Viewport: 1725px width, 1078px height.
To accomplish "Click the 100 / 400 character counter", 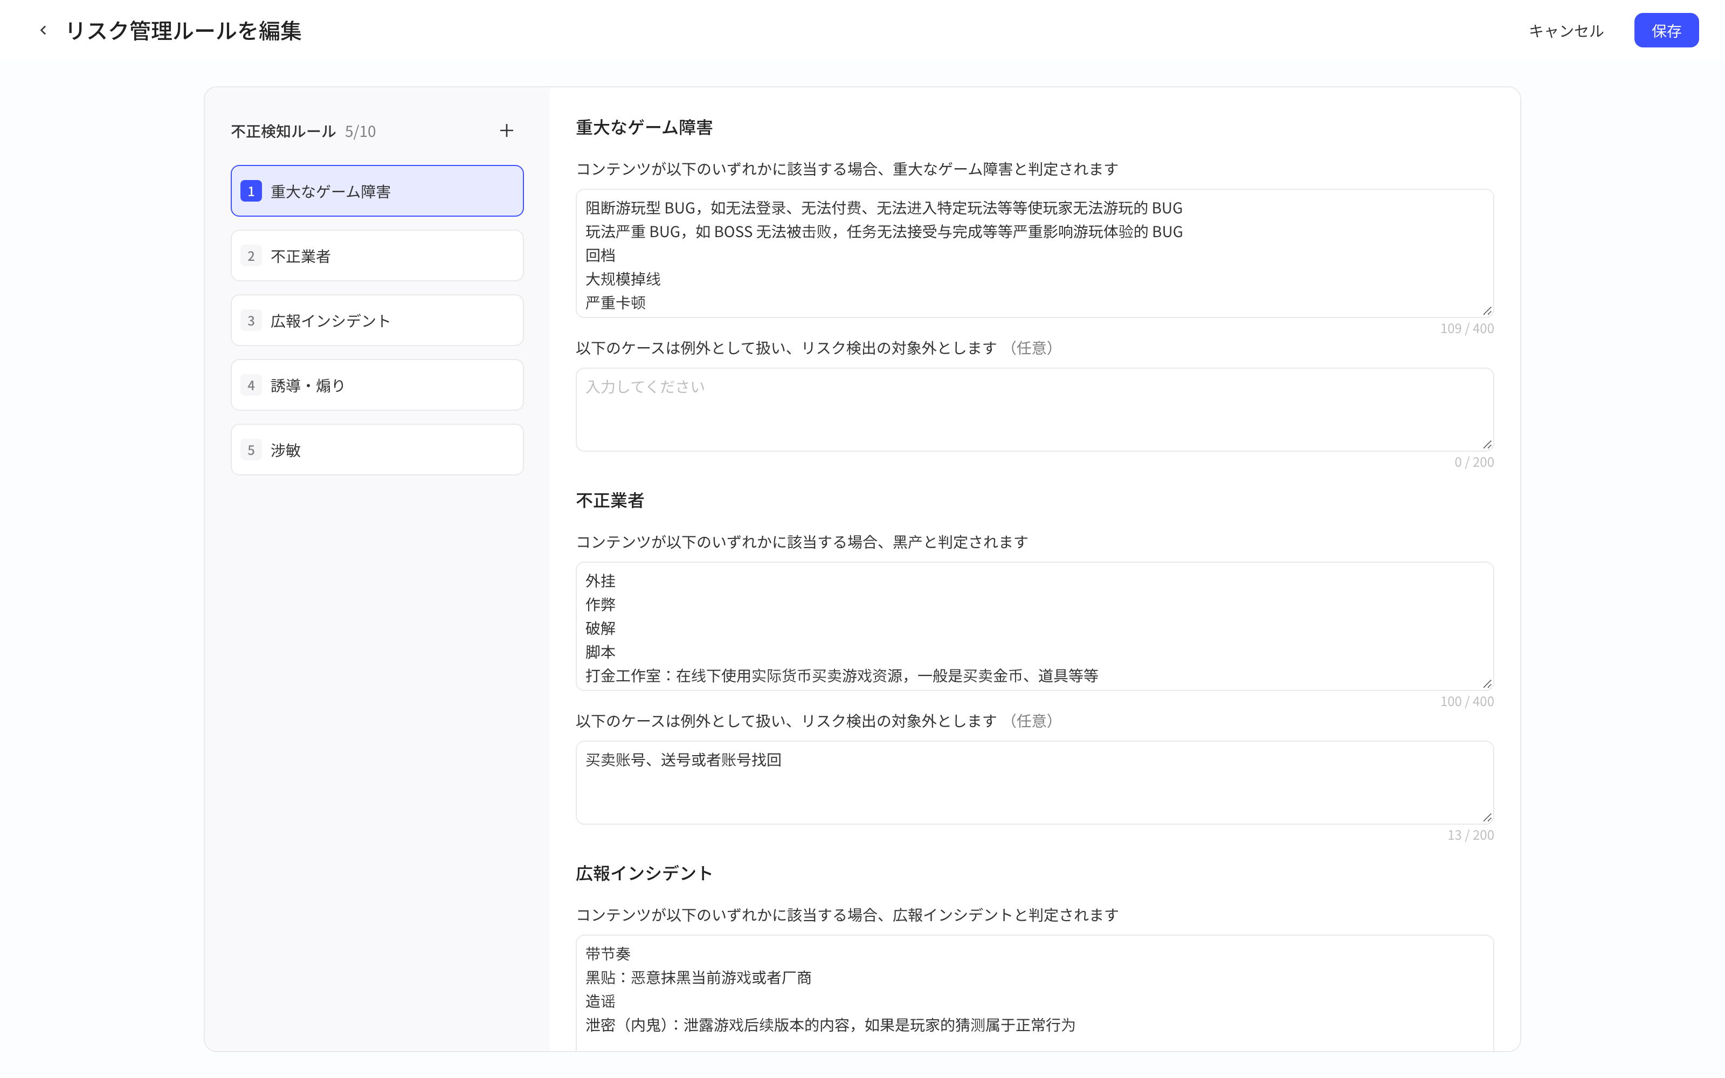I will coord(1466,702).
